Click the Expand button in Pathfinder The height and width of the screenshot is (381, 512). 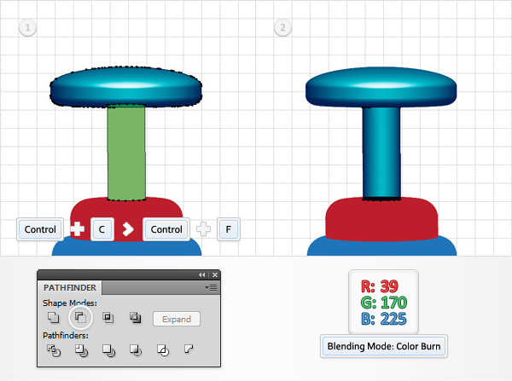click(177, 319)
